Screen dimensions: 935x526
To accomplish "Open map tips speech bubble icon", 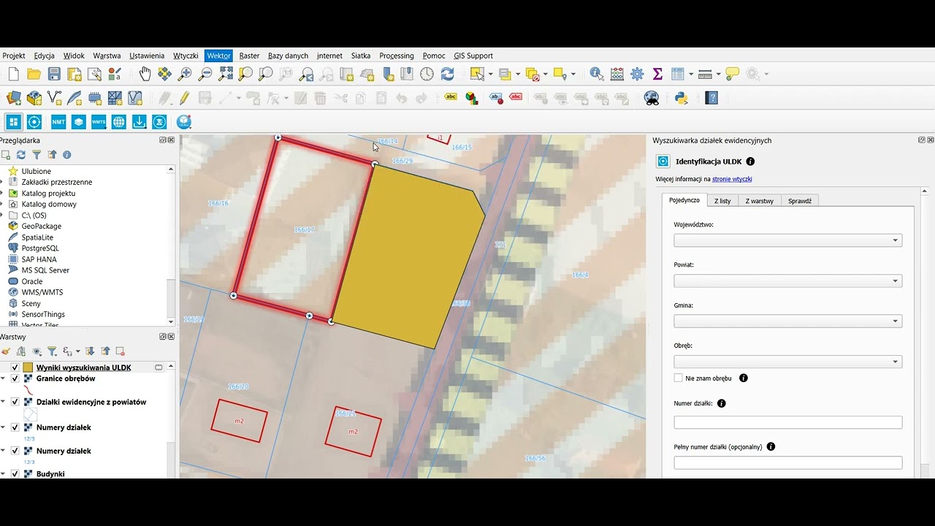I will click(733, 74).
